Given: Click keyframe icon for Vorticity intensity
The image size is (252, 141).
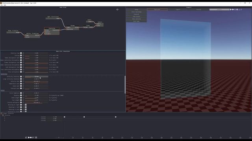Looking at the screenshot, I should click(x=21, y=77).
